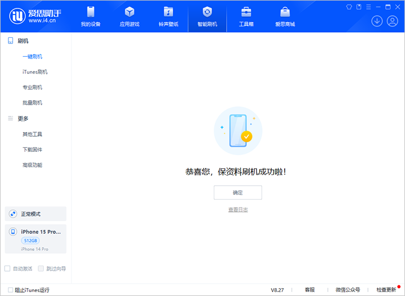
Task: Close the 爱思助手 window
Action: (x=398, y=7)
